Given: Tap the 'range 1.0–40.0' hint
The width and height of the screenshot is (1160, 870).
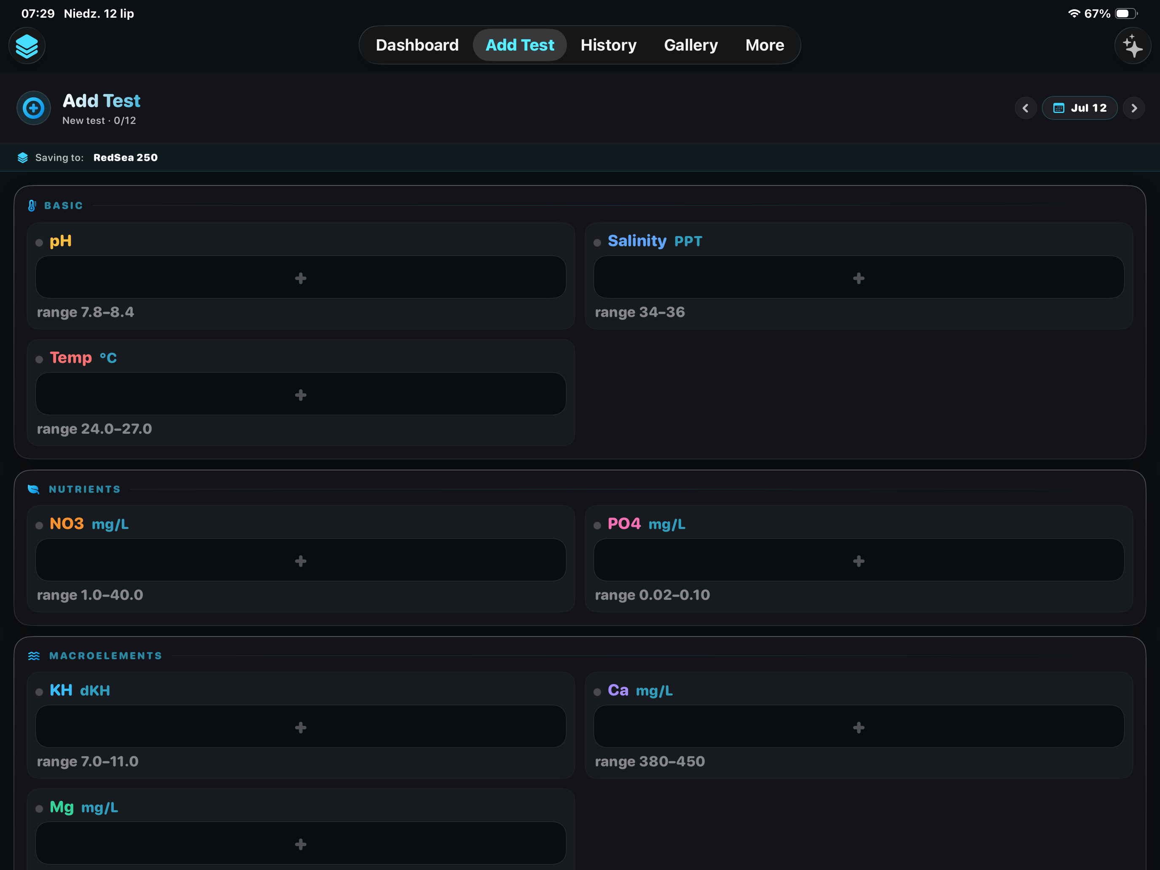Looking at the screenshot, I should click(90, 596).
